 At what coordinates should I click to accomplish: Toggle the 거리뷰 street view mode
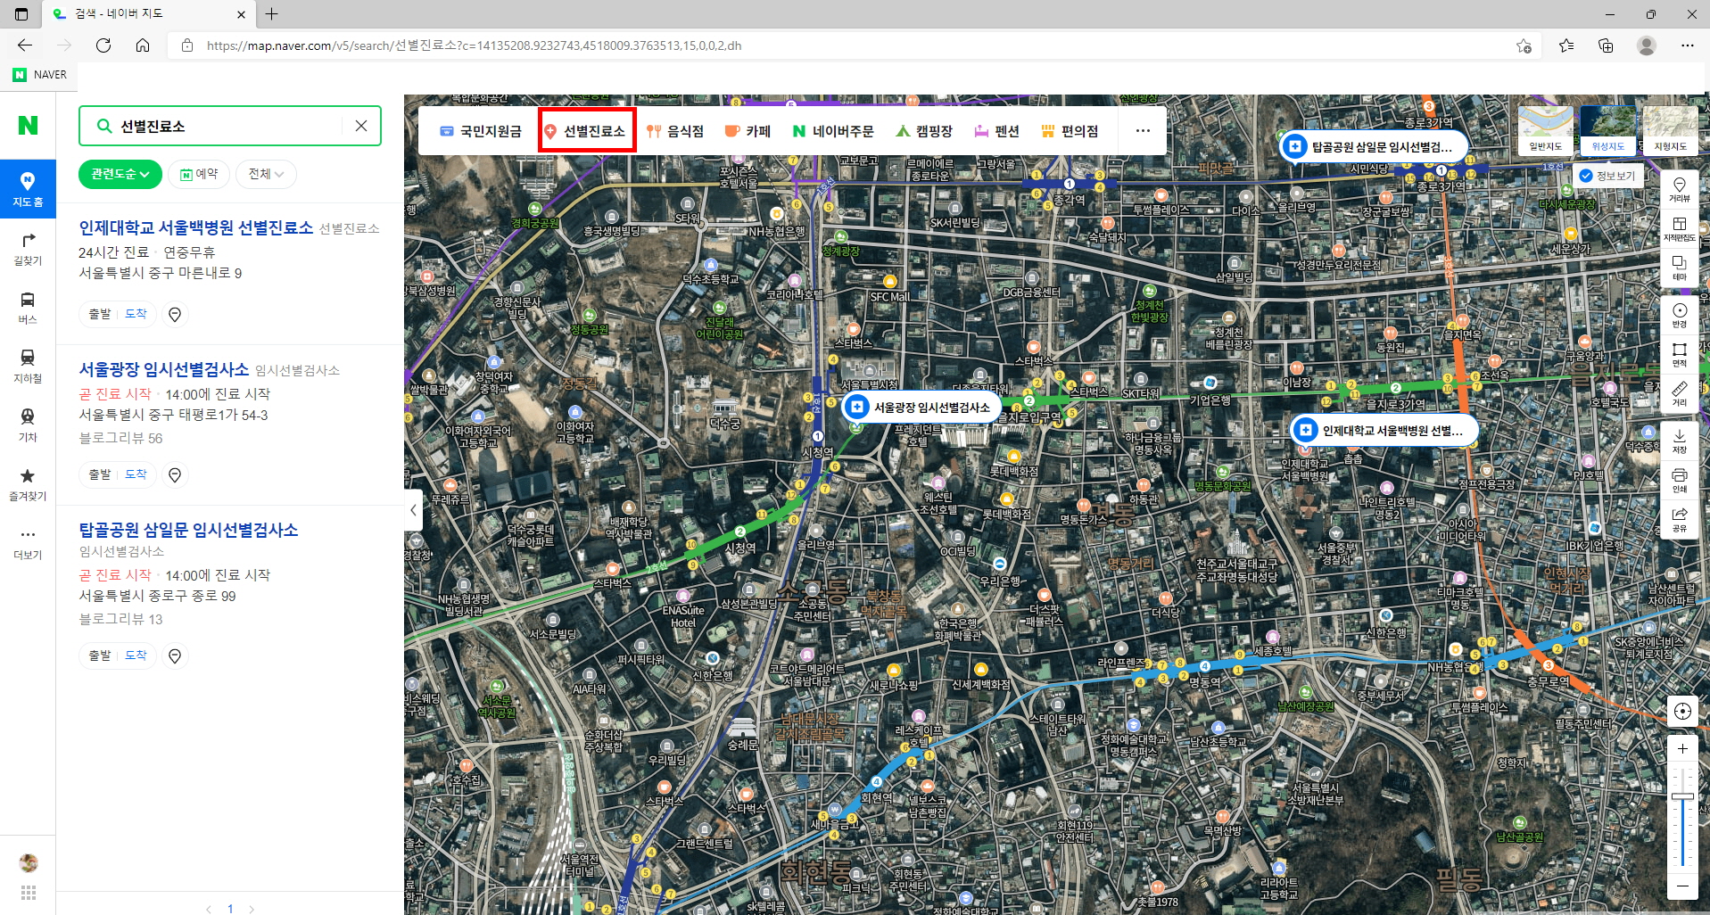pos(1680,189)
